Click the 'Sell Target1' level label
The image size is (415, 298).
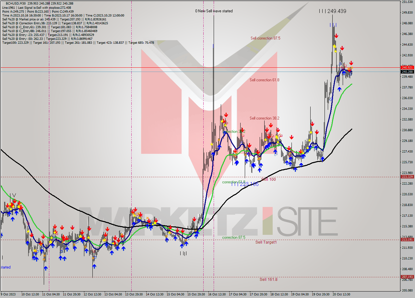pos(266,242)
